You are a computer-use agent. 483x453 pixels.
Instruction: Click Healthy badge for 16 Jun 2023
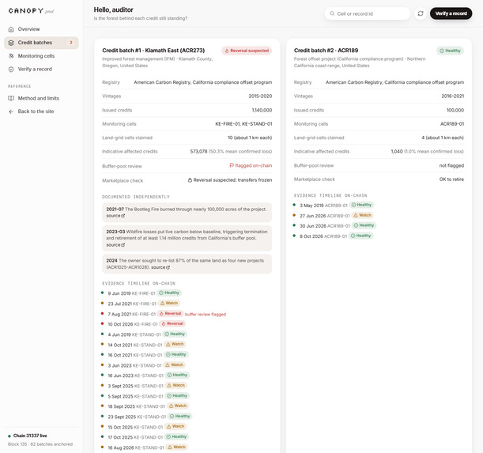coord(177,375)
